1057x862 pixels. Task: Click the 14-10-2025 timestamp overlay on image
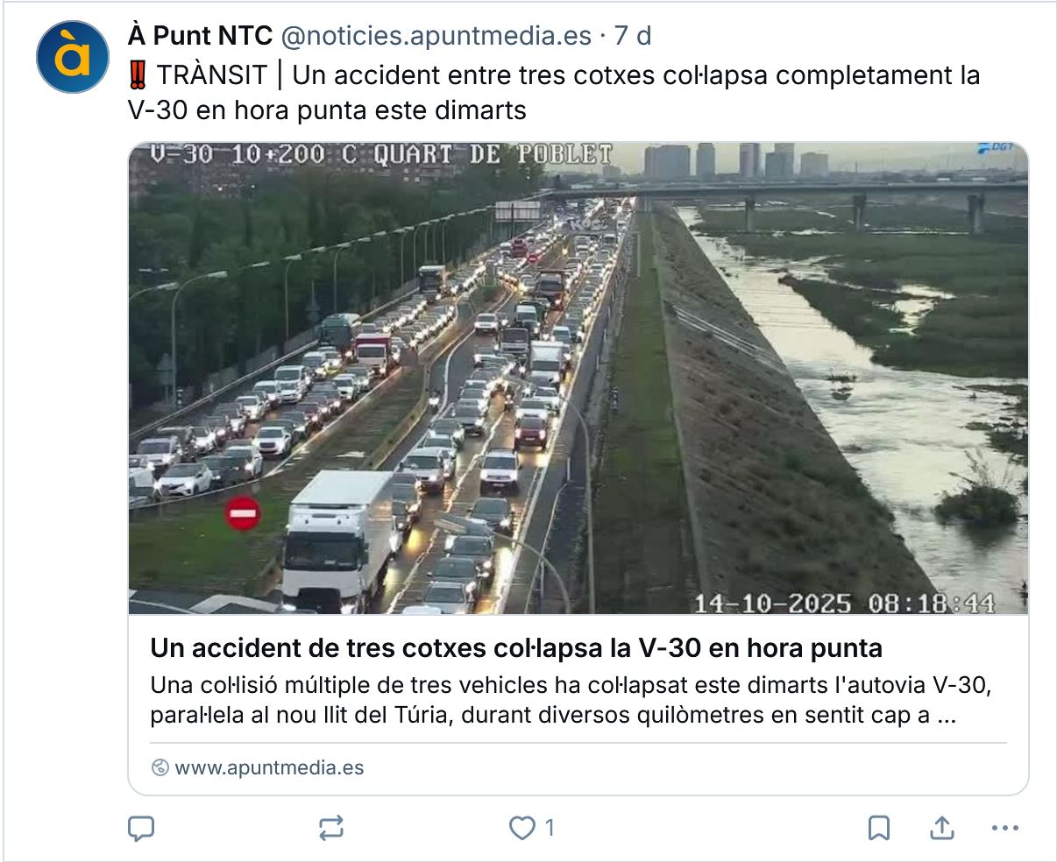pos(845,604)
